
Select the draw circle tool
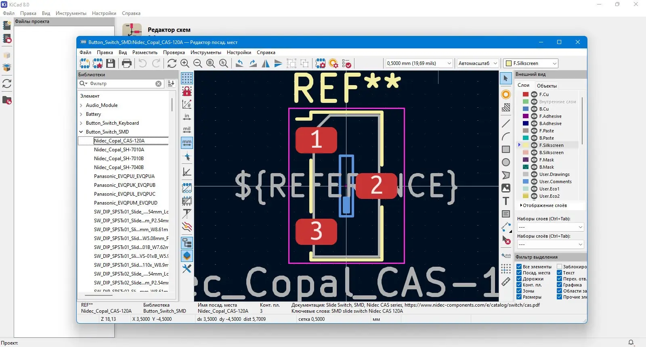(x=506, y=162)
